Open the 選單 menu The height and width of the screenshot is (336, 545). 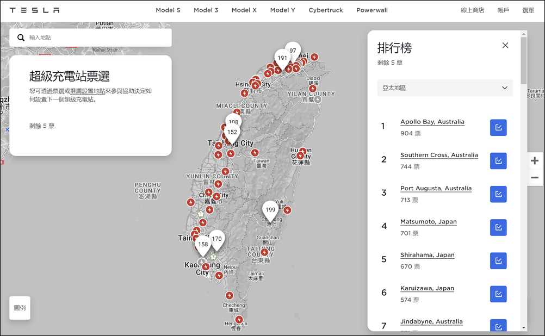tap(528, 10)
